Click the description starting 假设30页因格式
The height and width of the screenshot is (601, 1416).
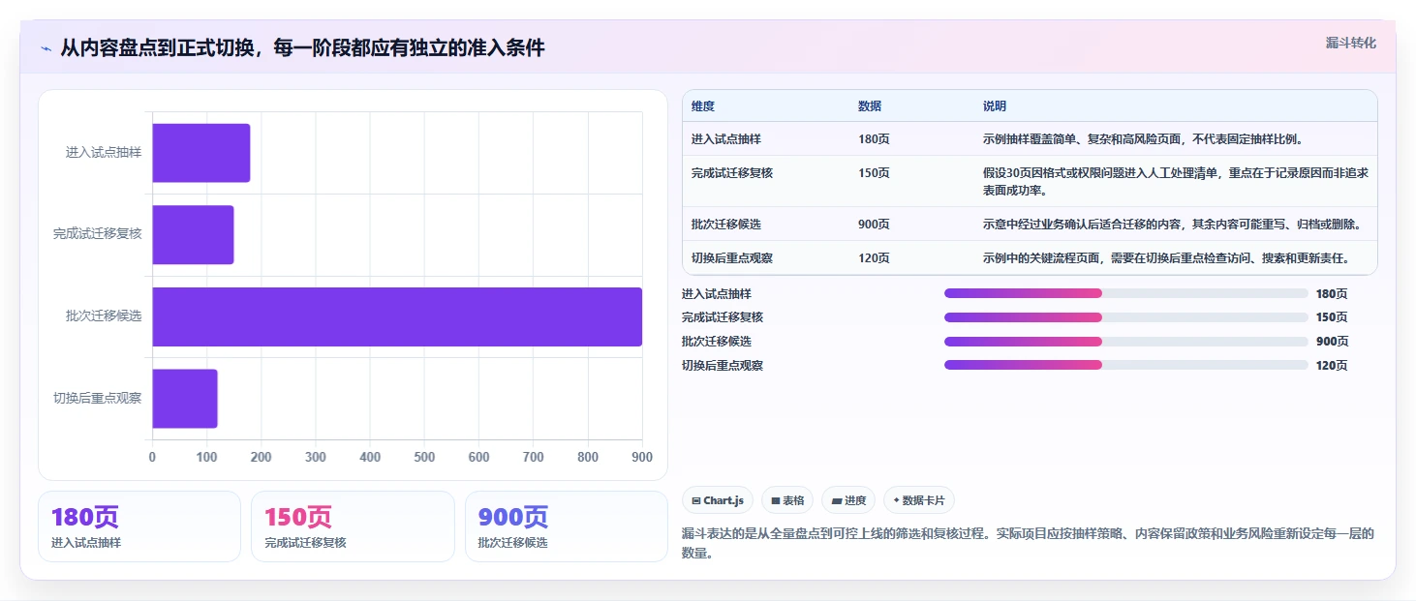click(x=1176, y=182)
